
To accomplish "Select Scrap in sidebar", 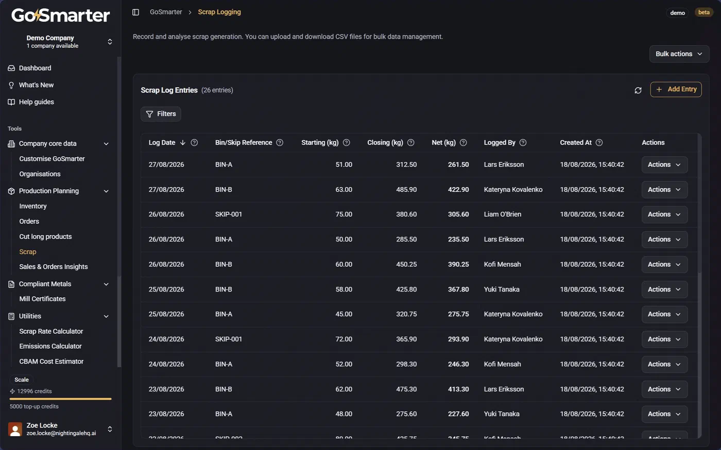I will click(x=28, y=252).
